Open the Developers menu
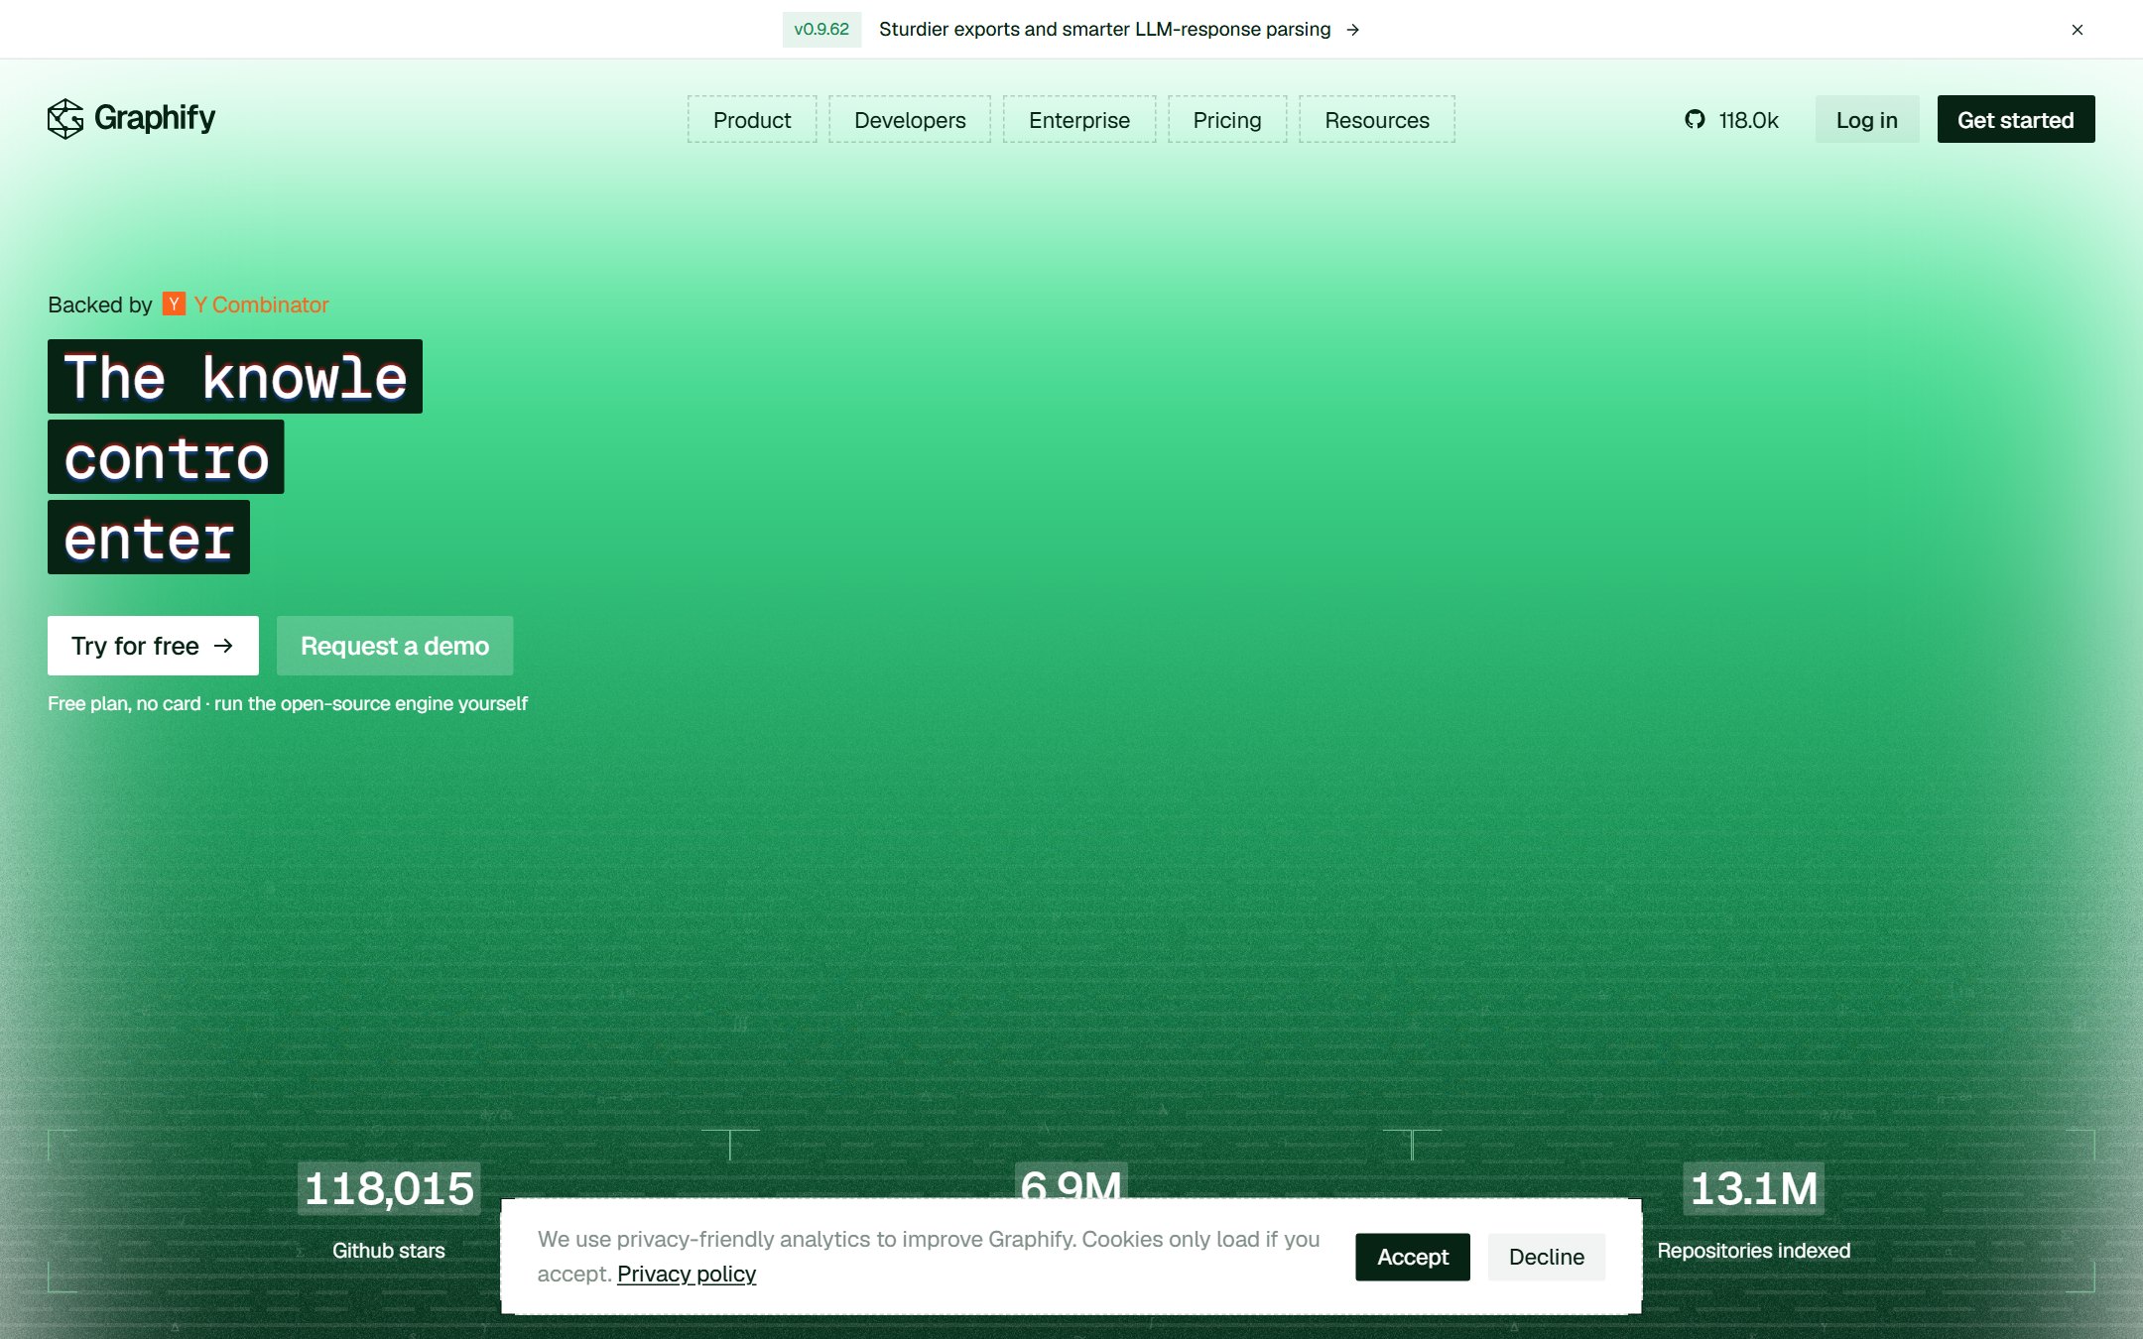This screenshot has height=1339, width=2143. pyautogui.click(x=910, y=120)
